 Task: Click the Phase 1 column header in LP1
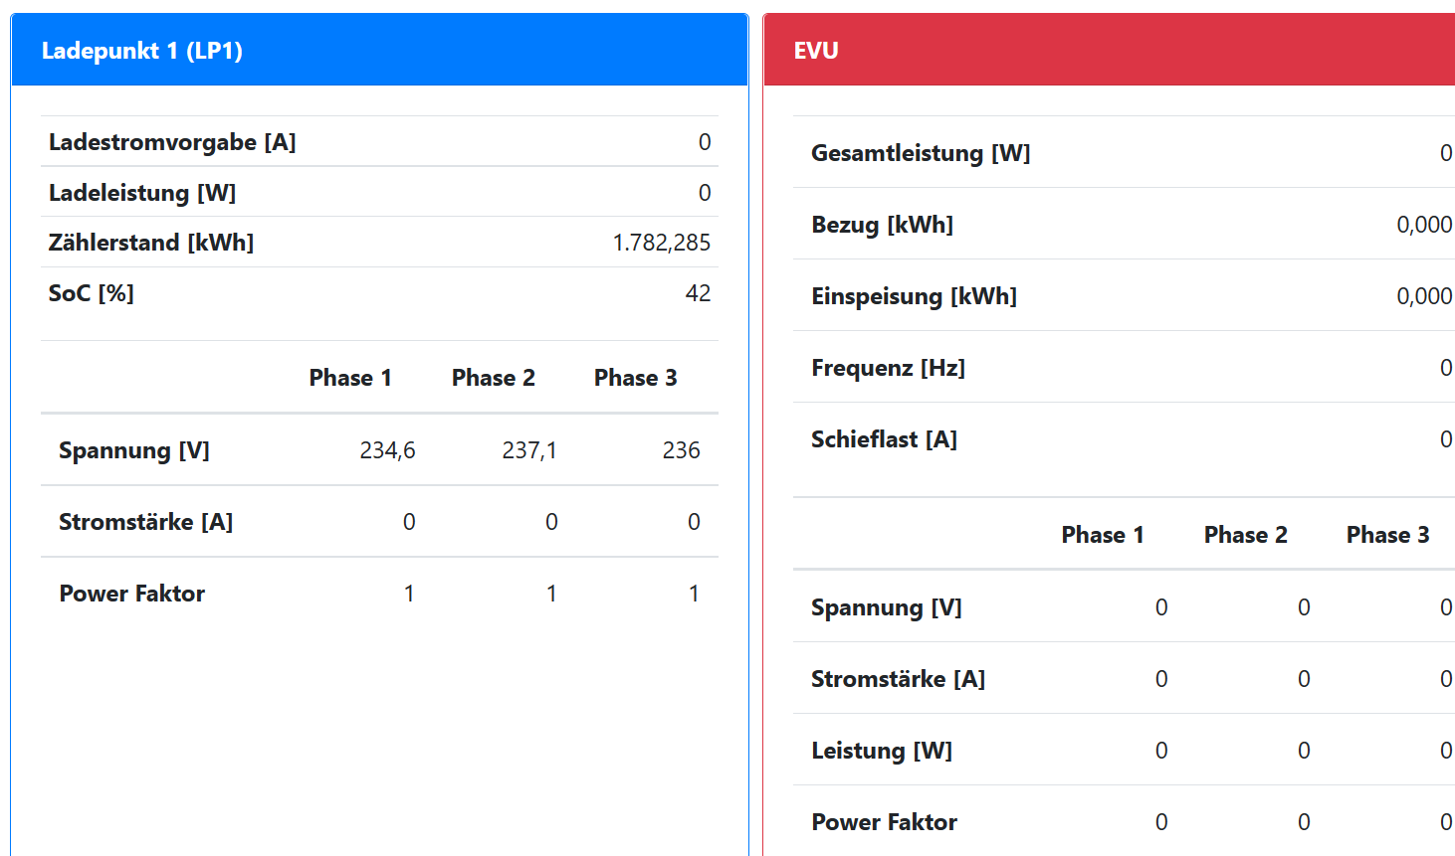pyautogui.click(x=350, y=378)
